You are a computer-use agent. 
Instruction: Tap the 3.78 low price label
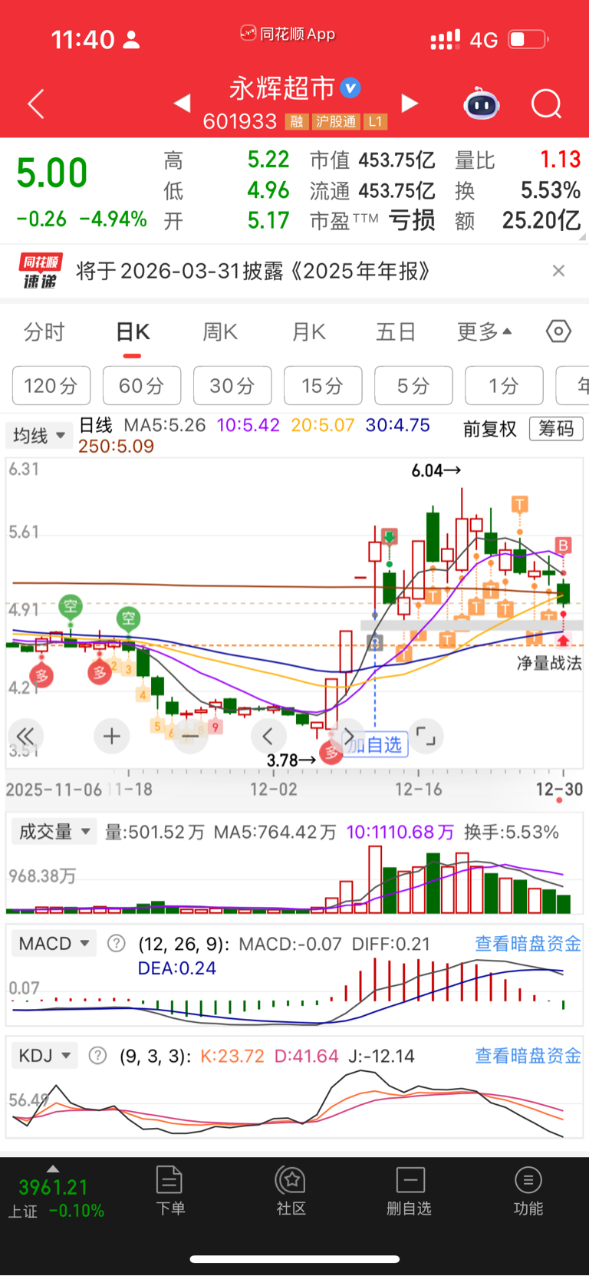coord(291,760)
